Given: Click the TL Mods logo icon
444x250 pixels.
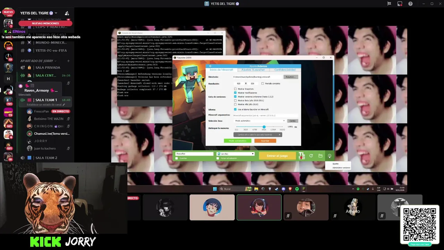Looking at the screenshot, I should point(302,156).
